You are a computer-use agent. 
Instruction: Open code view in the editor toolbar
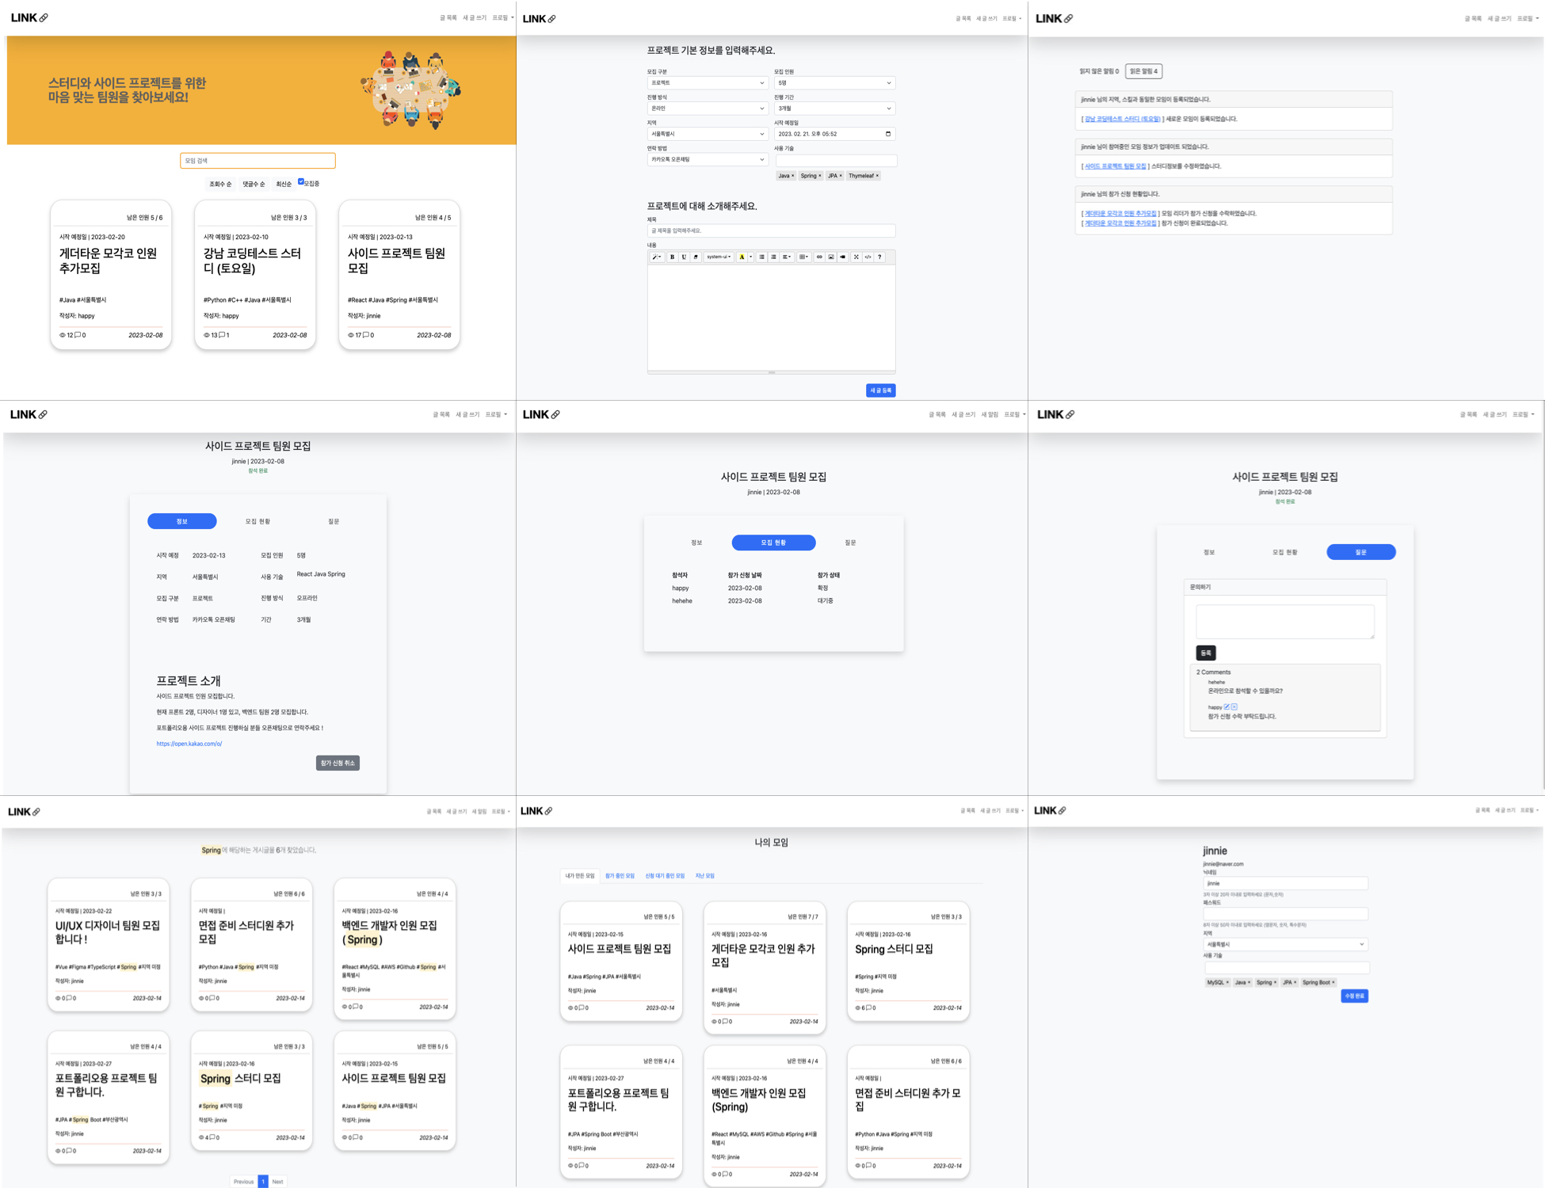[x=868, y=257]
